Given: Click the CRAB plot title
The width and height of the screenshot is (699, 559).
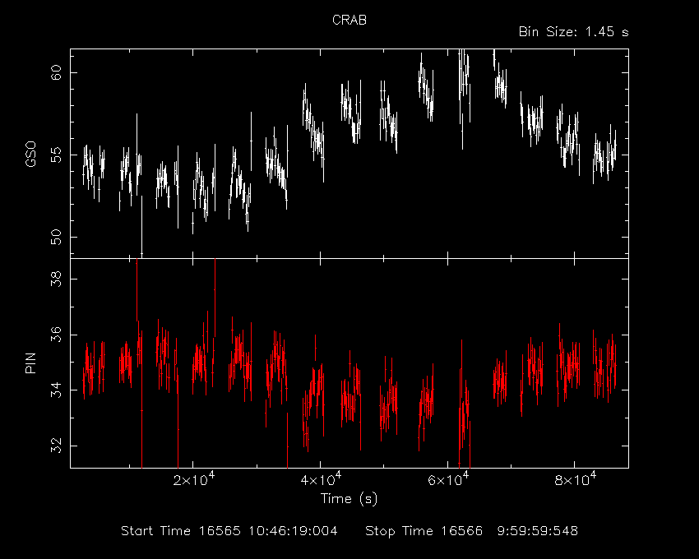Looking at the screenshot, I should [x=349, y=20].
